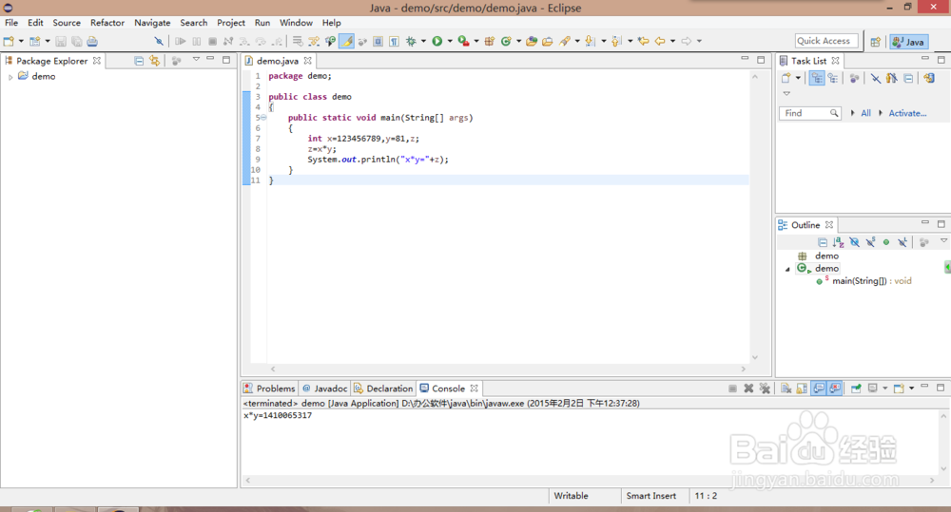
Task: Click the Last Edit Location icon
Action: (644, 41)
